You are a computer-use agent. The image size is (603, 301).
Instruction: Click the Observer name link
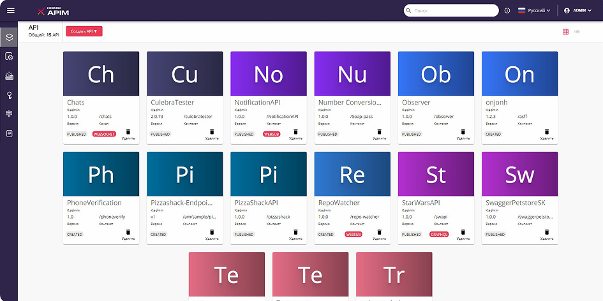tap(416, 103)
